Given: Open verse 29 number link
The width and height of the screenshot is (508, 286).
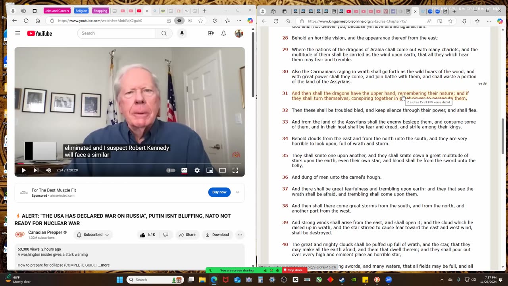Looking at the screenshot, I should coord(285,50).
